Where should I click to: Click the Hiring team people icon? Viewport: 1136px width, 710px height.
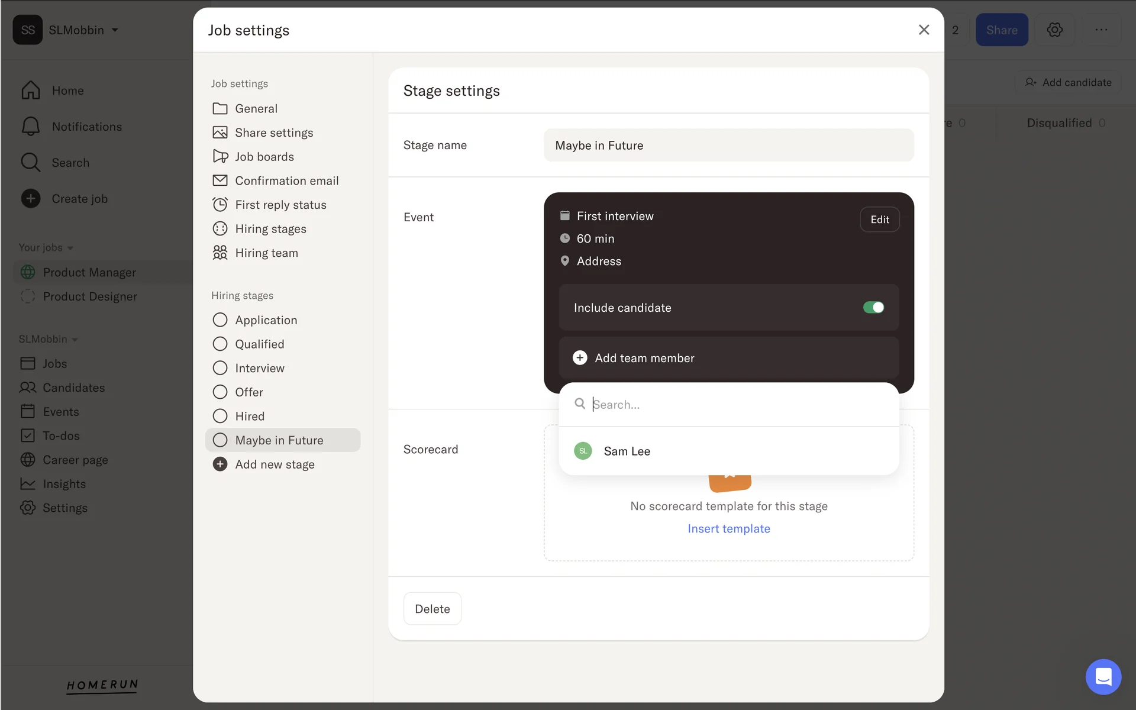coord(220,253)
